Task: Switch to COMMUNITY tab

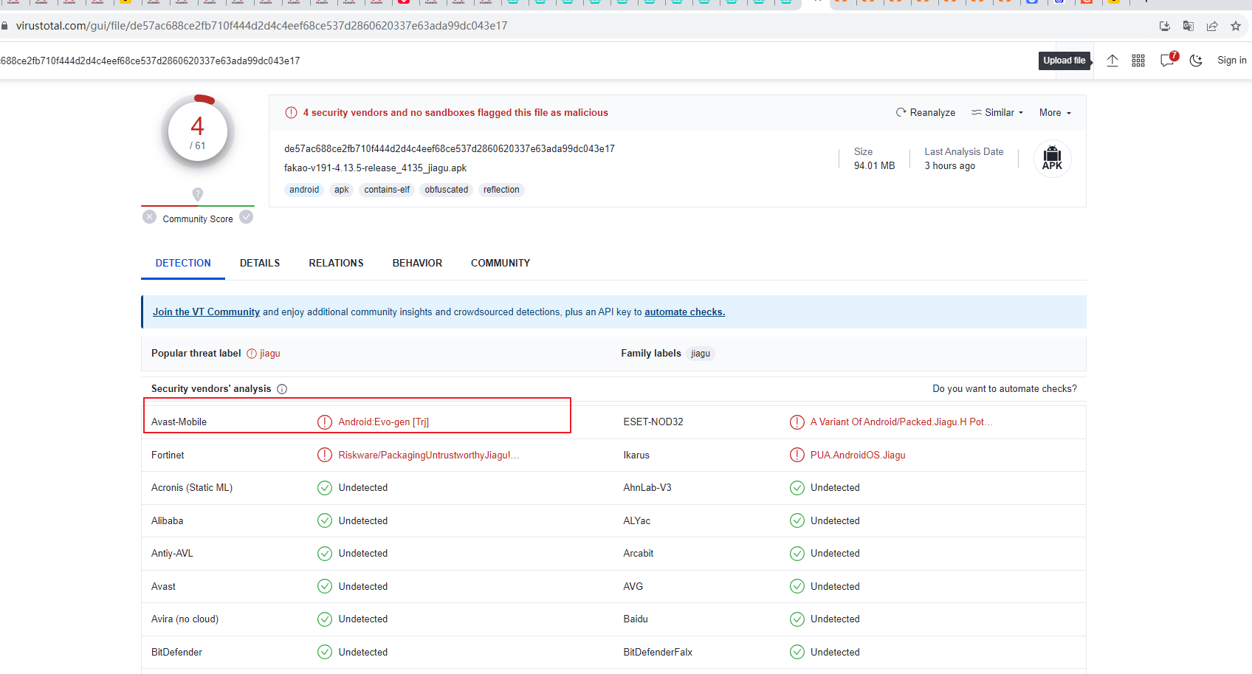Action: [x=501, y=263]
